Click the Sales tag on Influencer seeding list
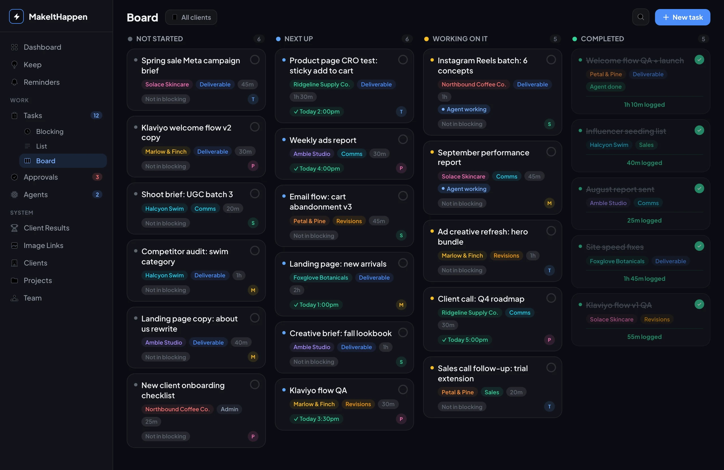Screen dimensions: 724x470 pyautogui.click(x=646, y=145)
